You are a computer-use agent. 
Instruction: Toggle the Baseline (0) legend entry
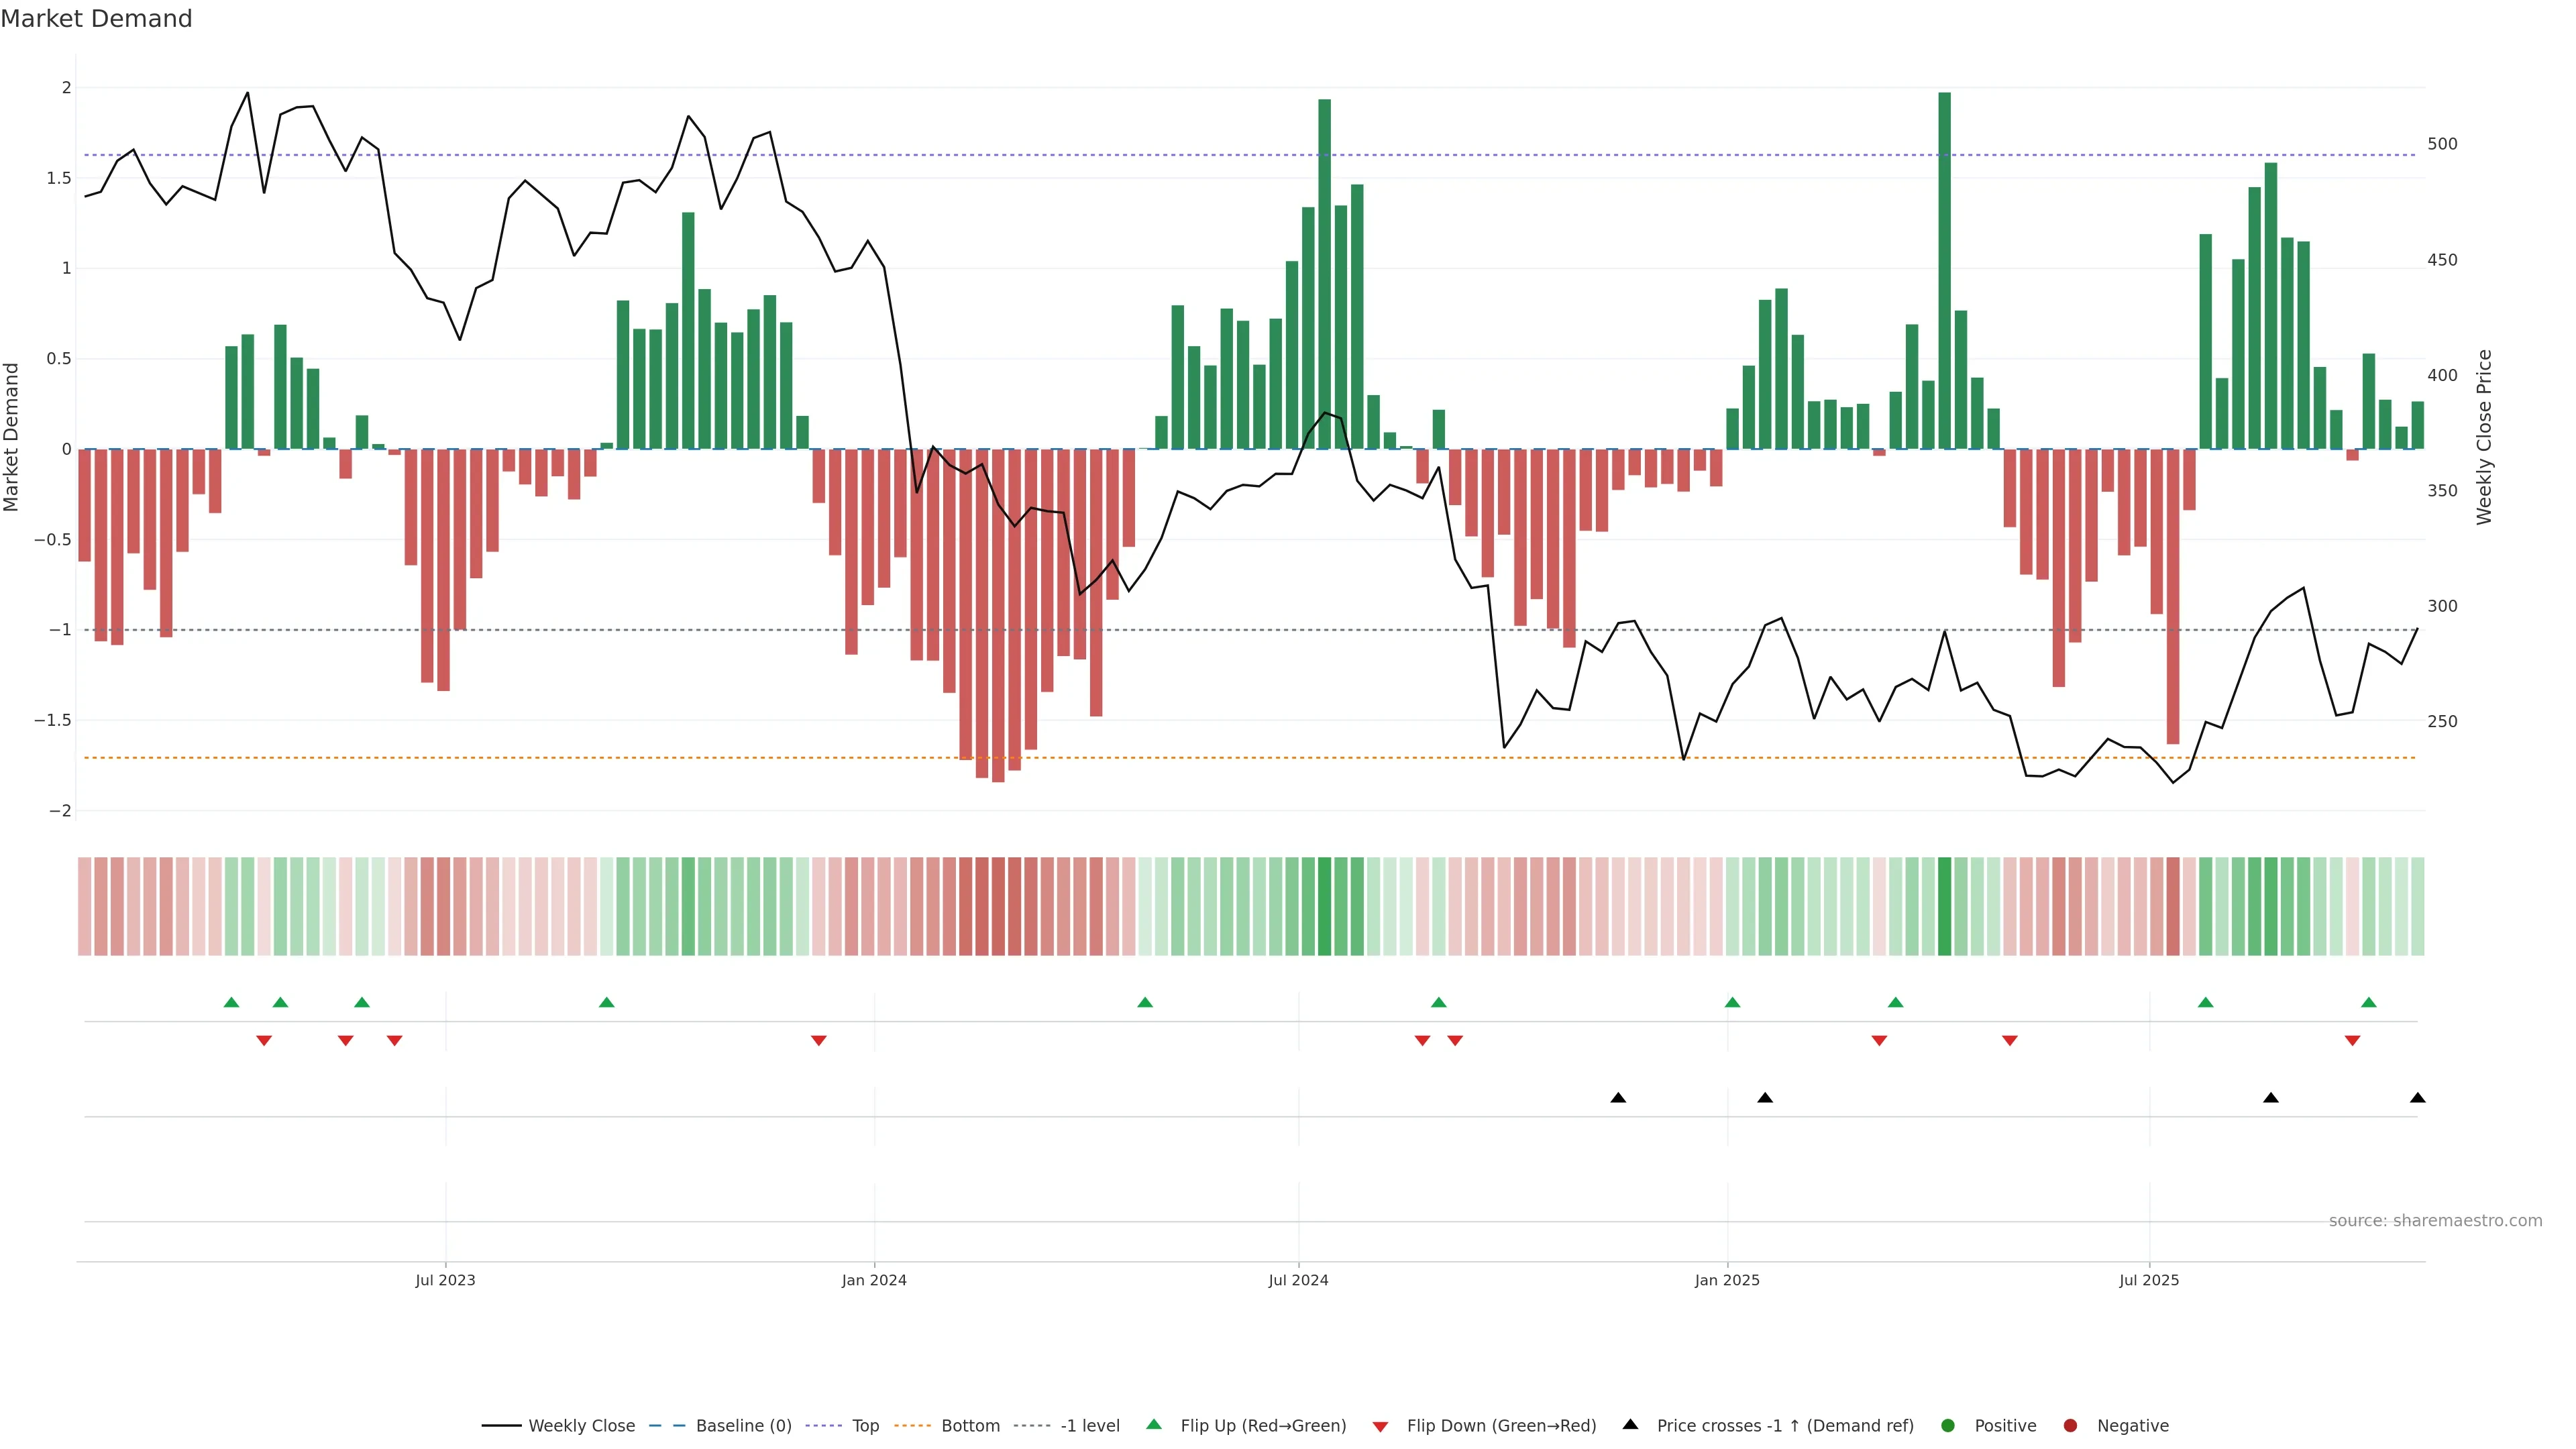tap(743, 1425)
